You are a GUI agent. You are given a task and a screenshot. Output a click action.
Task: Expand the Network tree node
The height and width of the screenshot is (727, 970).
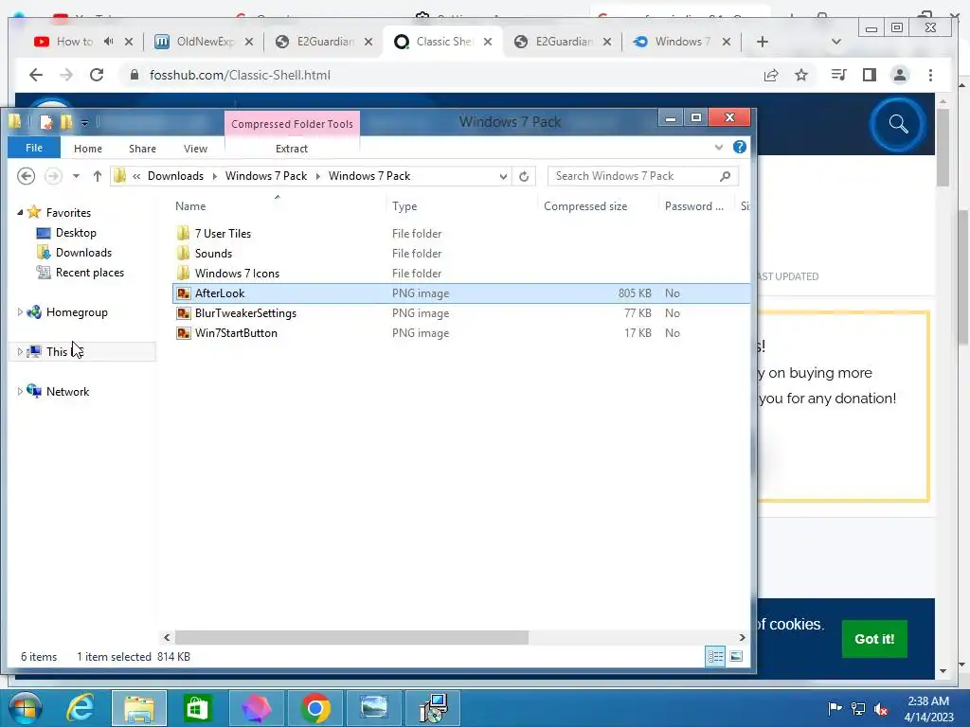(x=20, y=391)
